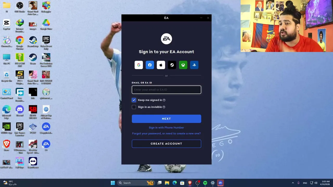Select the Epic Games Launcher desktop icon
Screen dimensions: 333x187
click(20, 130)
